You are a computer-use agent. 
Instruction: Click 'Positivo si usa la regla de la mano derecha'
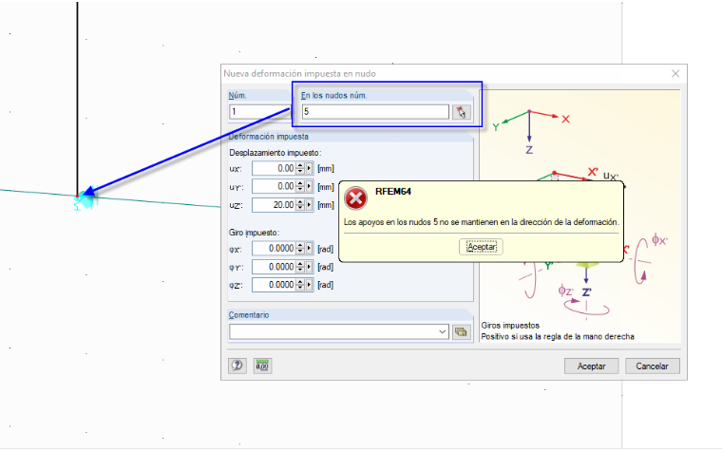pos(558,337)
